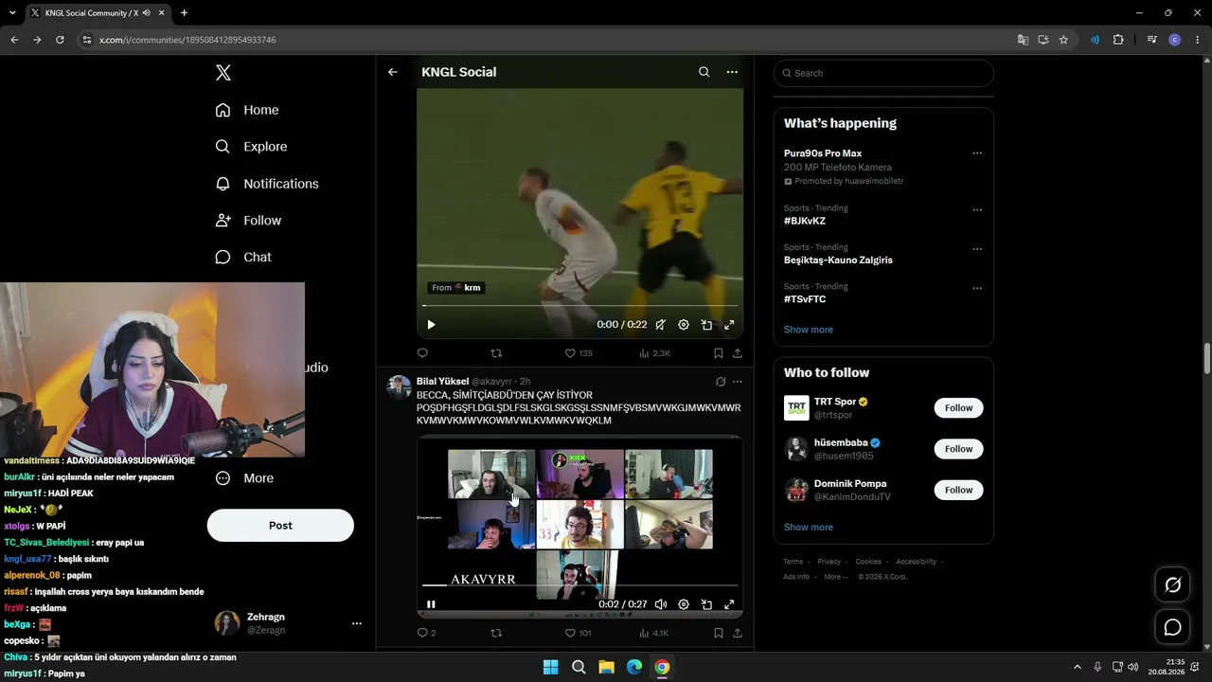Open options for #BJKvKZ trend
The height and width of the screenshot is (682, 1212).
coord(977,210)
